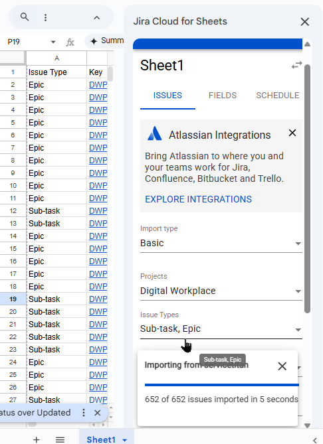The height and width of the screenshot is (444, 323).
Task: Switch to the SCHEDULE tab
Action: coord(277,96)
